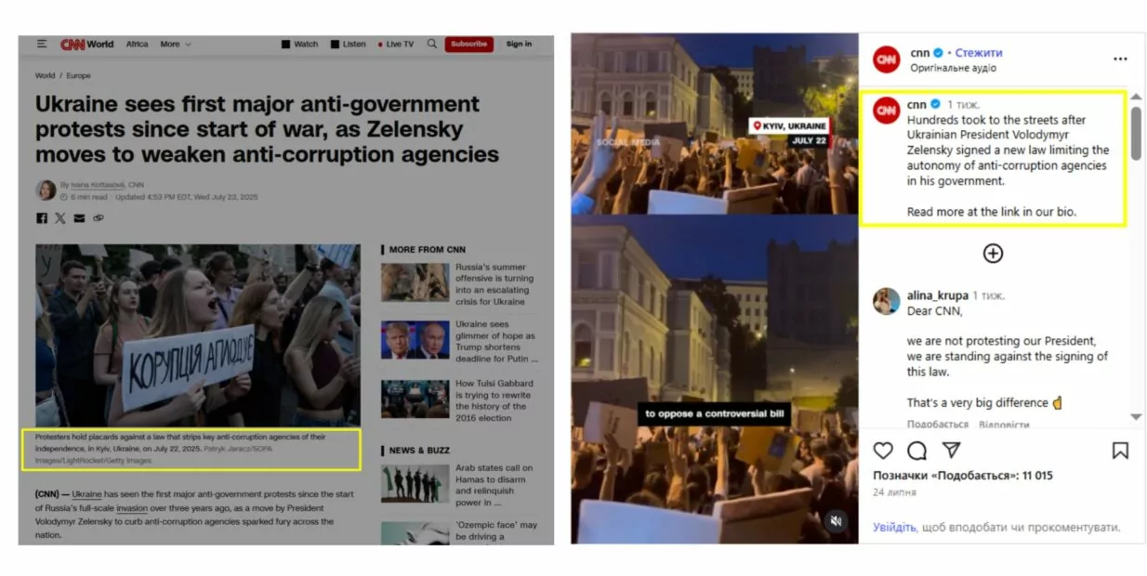Screen dimensions: 1147x576
Task: Click the NEWS & BUZZ heading
Action: pyautogui.click(x=419, y=450)
